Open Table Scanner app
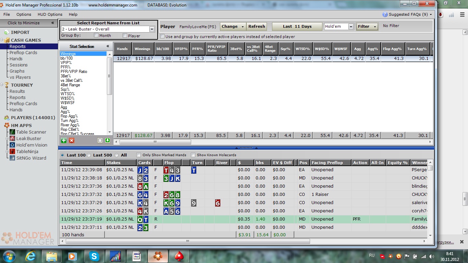The width and height of the screenshot is (468, 263). tap(31, 132)
